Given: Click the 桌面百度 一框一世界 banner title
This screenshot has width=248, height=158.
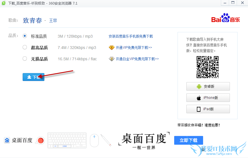Looking at the screenshot, I should point(144,141).
